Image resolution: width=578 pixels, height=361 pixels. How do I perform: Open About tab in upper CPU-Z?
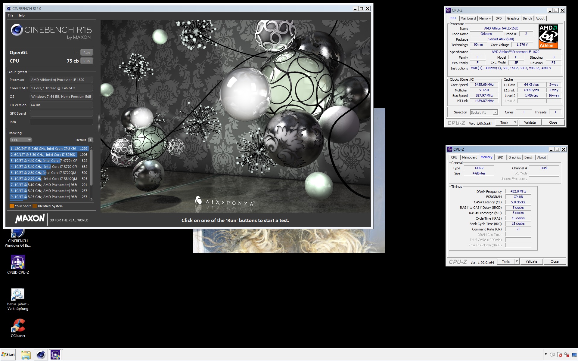(540, 18)
